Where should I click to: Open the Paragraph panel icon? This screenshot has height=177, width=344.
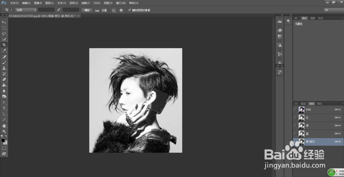click(x=288, y=21)
